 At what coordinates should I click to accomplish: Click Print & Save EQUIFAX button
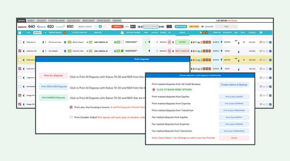pos(234,97)
